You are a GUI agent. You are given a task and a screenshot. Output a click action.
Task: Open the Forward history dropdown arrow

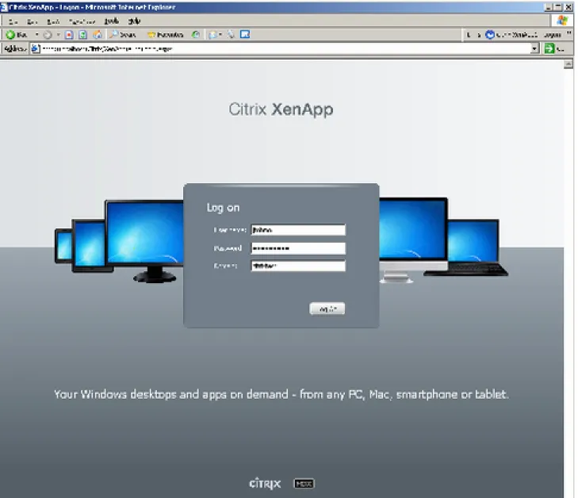pyautogui.click(x=58, y=35)
